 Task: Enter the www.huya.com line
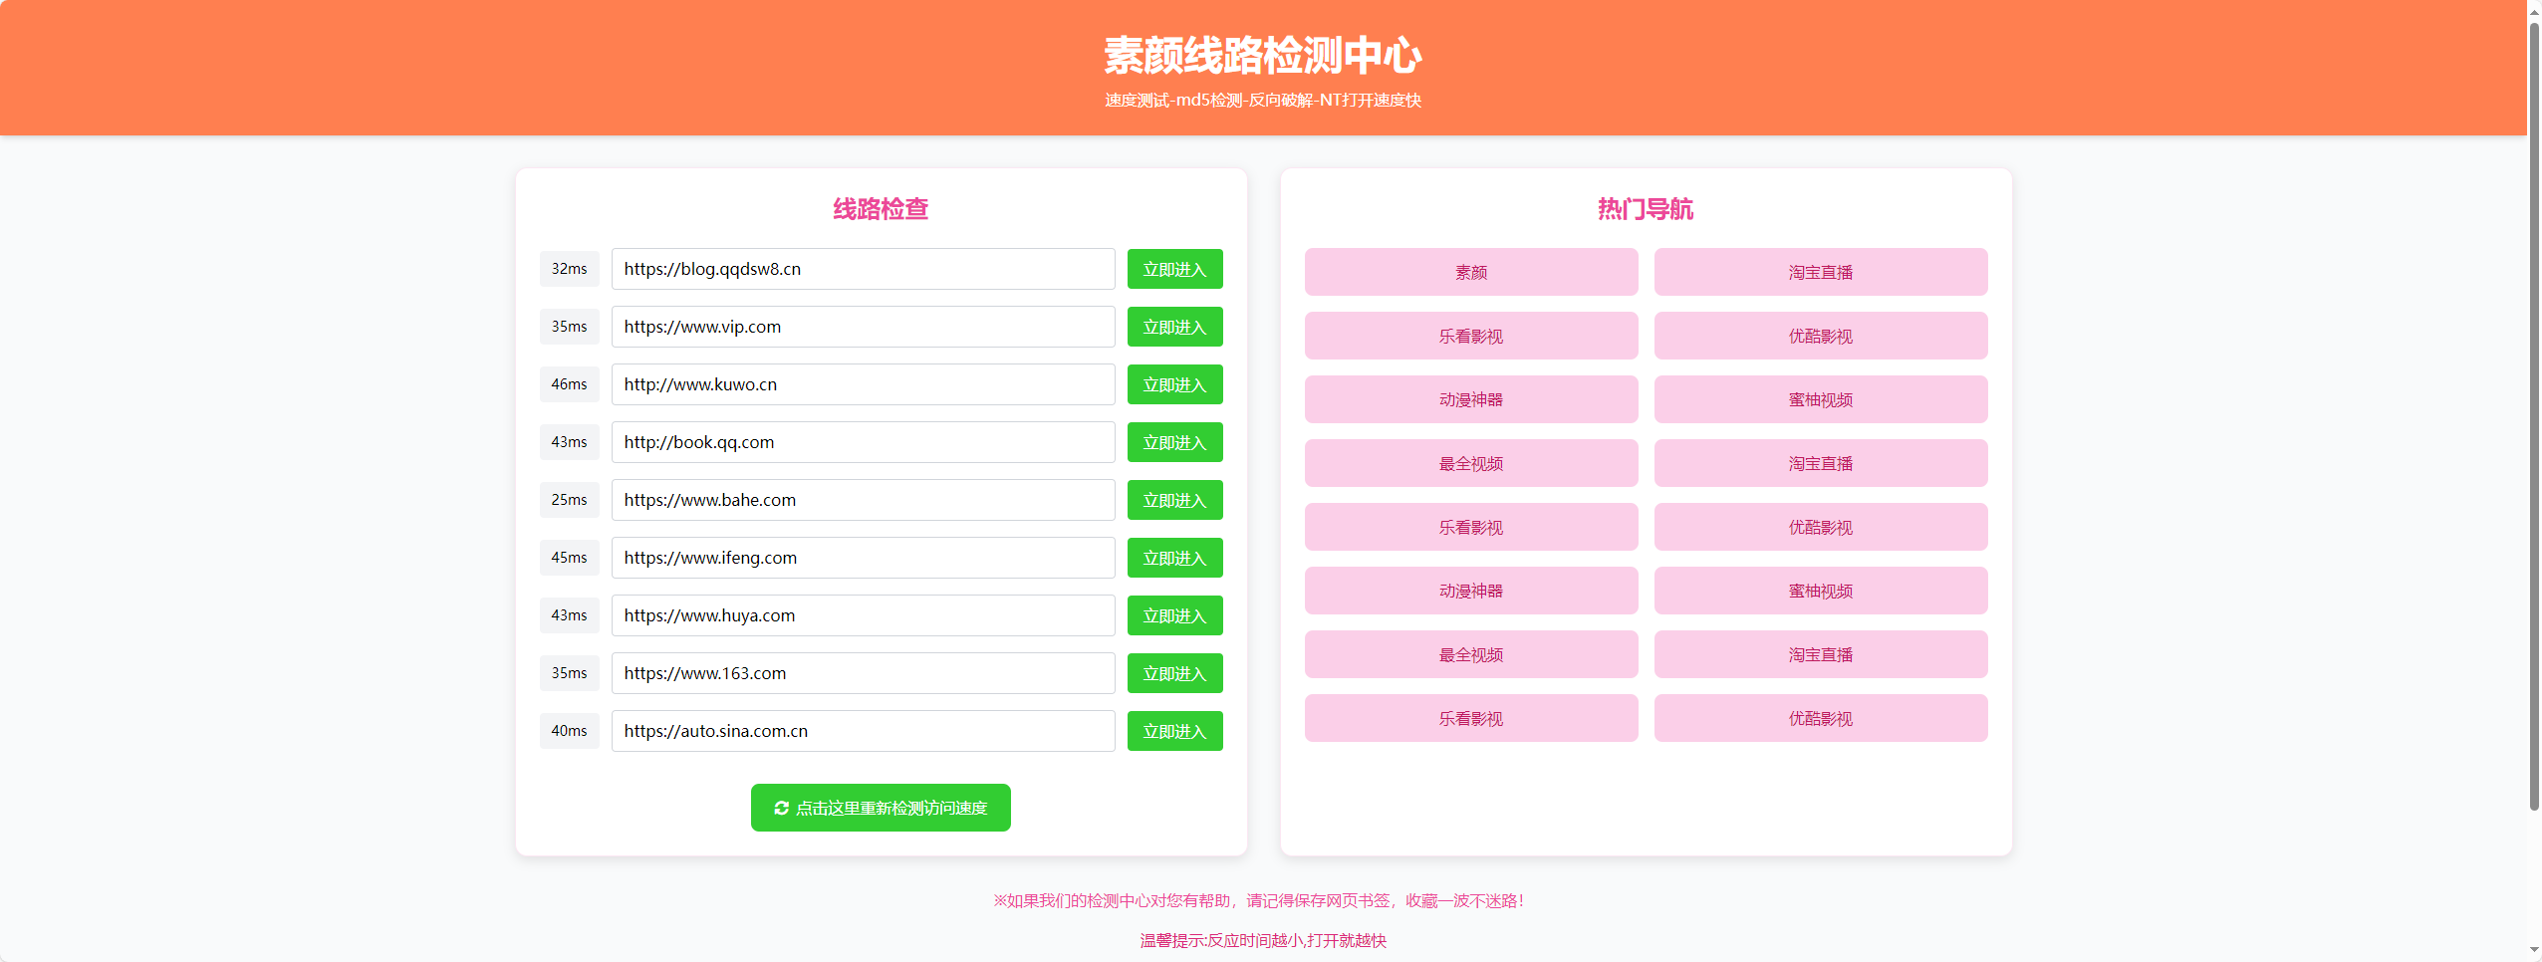[x=1174, y=615]
